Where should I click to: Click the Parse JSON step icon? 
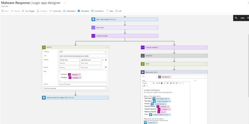(93, 28)
